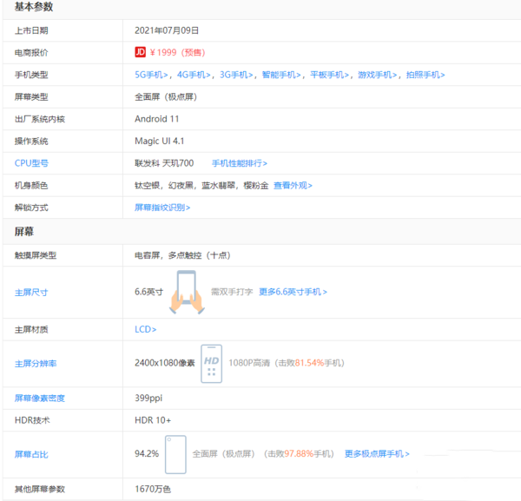This screenshot has width=521, height=501.
Task: Click the CPU型号 parameter label
Action: click(31, 163)
